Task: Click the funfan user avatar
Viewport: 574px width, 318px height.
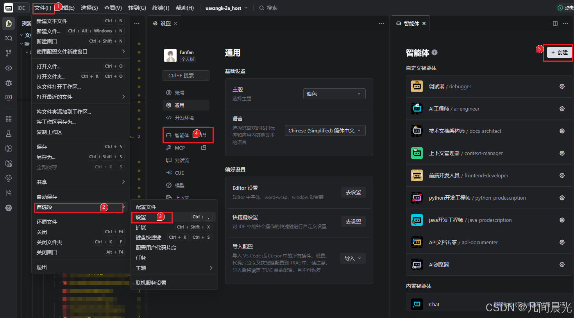Action: coord(170,55)
